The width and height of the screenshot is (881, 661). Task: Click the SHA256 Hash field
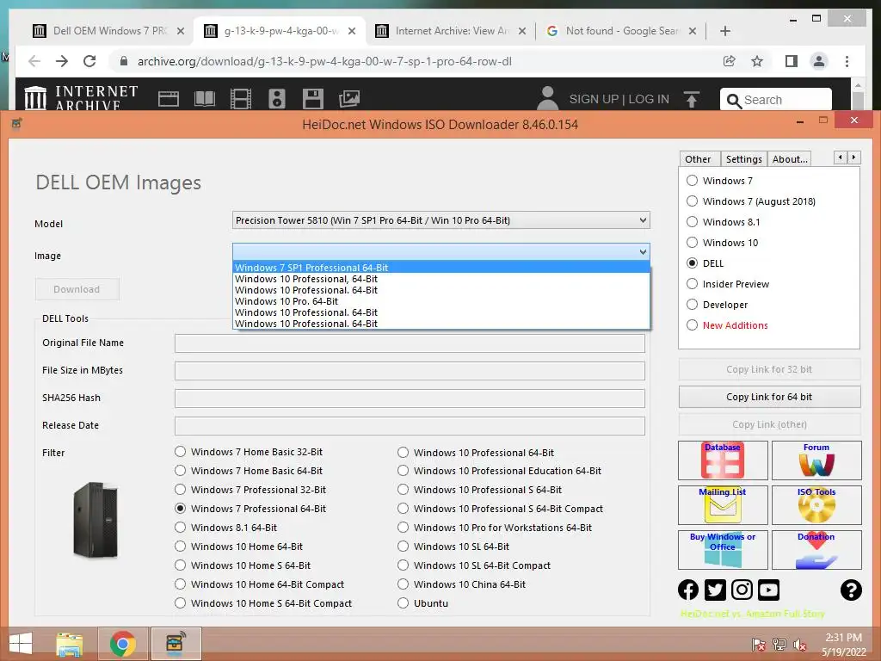[x=410, y=398]
